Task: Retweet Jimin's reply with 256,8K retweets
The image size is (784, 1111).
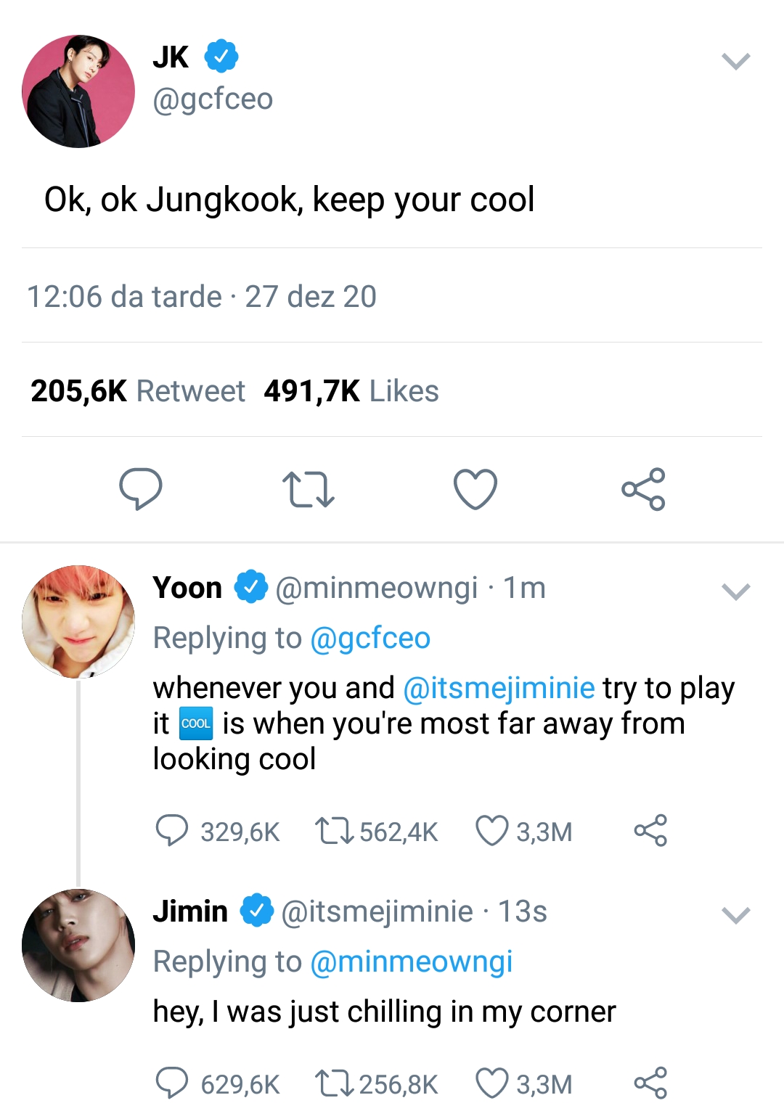Action: [334, 1083]
